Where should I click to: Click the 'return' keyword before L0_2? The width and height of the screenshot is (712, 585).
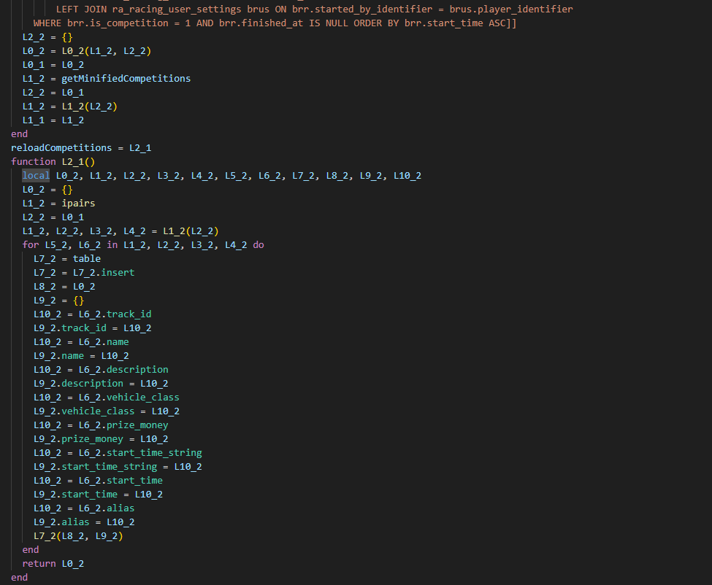pos(39,563)
